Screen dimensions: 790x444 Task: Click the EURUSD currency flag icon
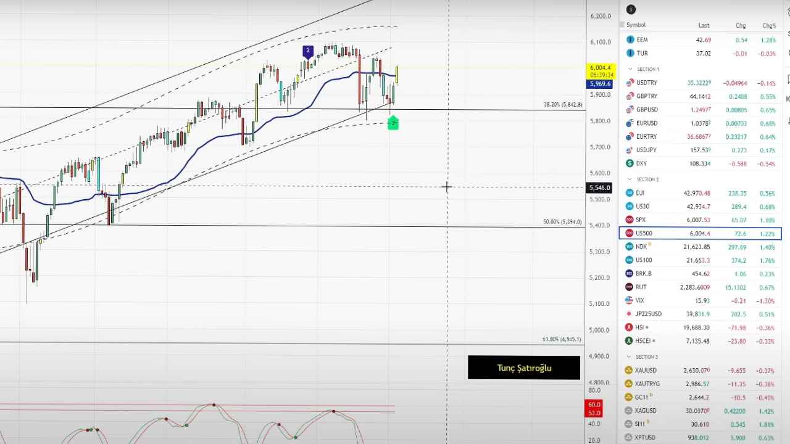[630, 123]
